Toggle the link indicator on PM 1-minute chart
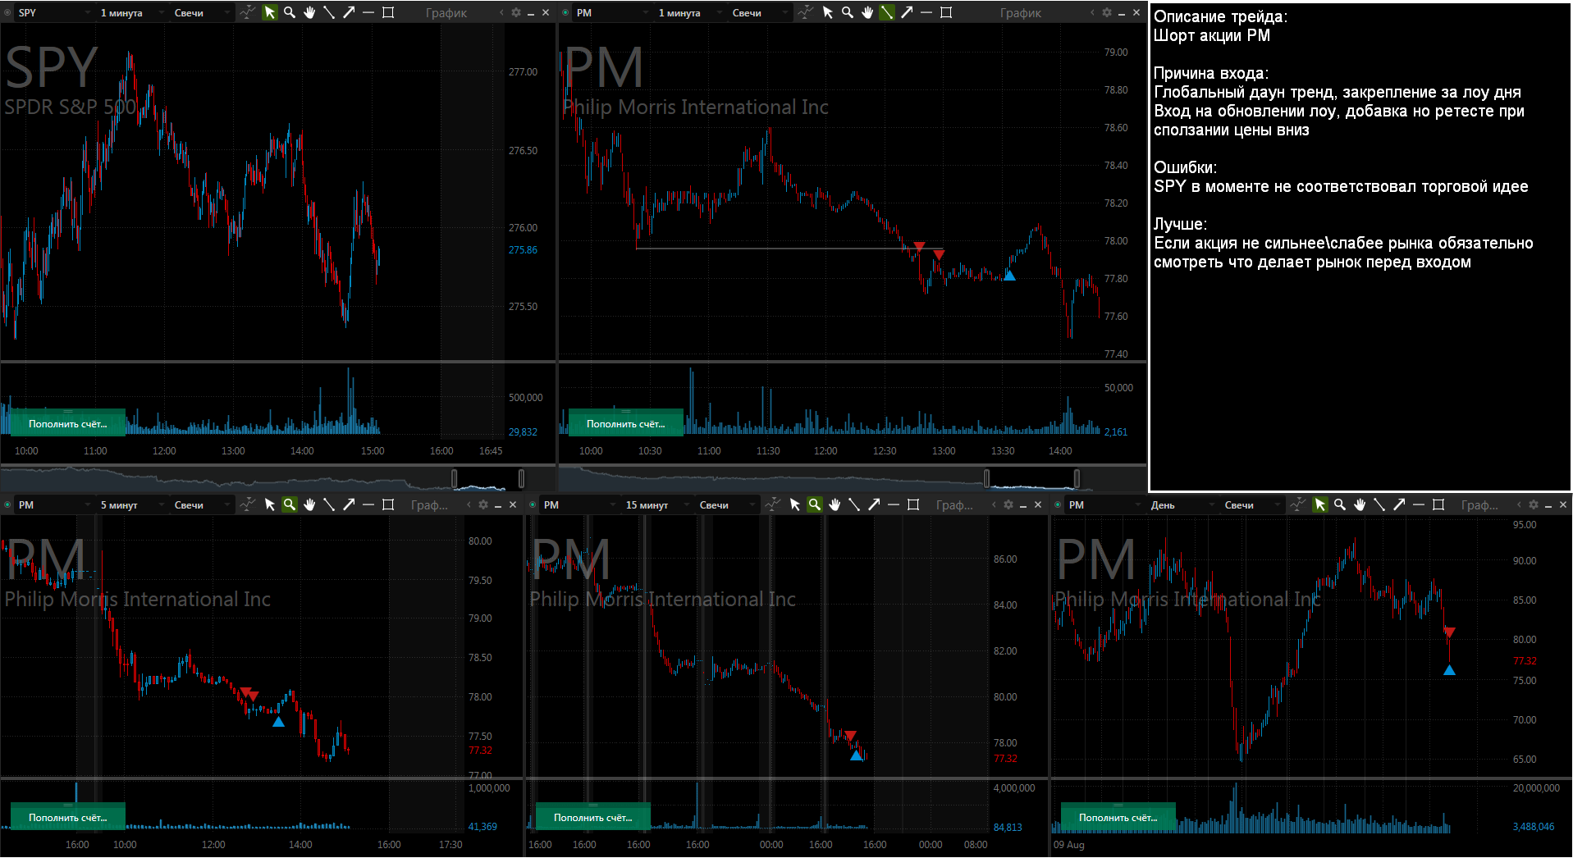1573x858 pixels. click(x=565, y=12)
